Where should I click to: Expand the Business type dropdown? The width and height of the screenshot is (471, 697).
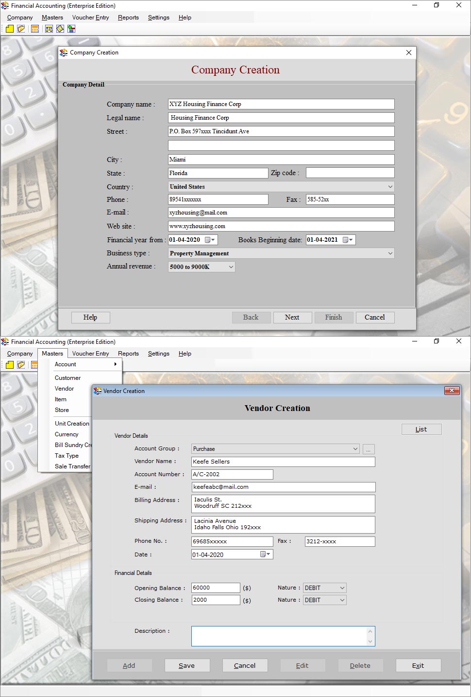[x=390, y=253]
